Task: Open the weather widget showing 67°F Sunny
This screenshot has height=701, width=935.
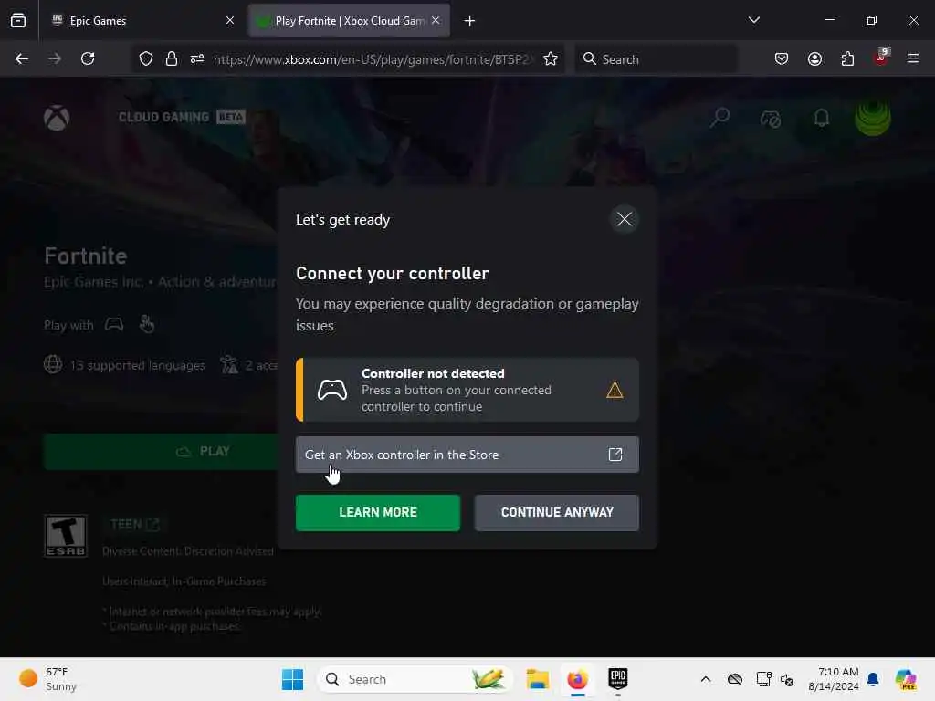Action: click(x=49, y=679)
